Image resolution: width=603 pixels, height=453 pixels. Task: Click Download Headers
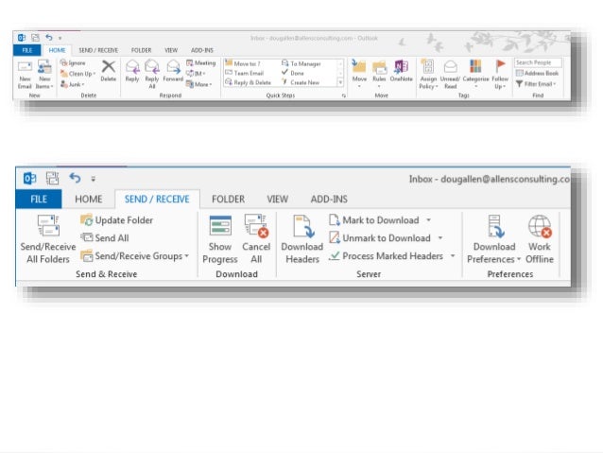tap(302, 239)
